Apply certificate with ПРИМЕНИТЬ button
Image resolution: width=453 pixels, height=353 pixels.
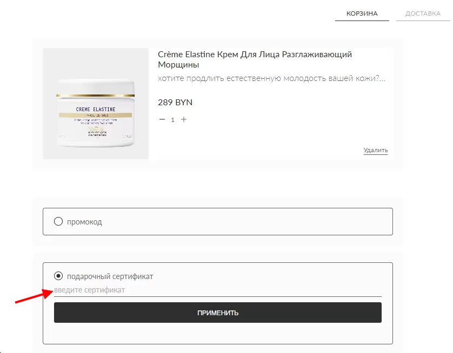point(218,313)
